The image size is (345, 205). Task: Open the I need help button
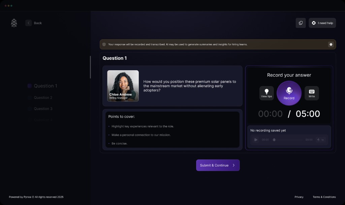pos(322,23)
